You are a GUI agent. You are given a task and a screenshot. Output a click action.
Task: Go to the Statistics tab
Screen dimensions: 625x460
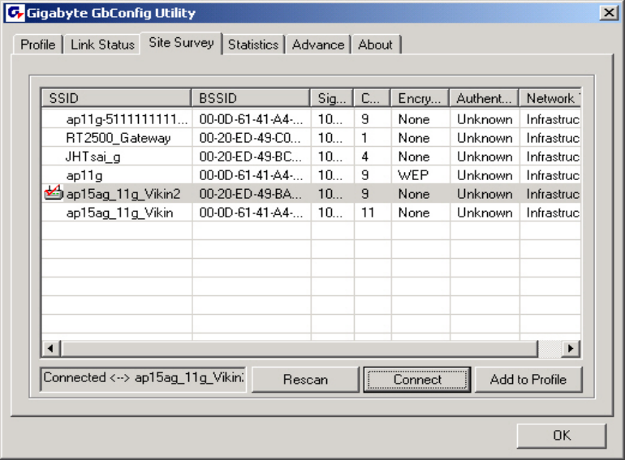tap(253, 45)
